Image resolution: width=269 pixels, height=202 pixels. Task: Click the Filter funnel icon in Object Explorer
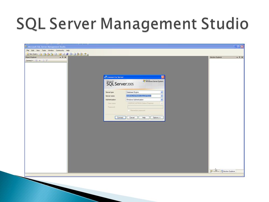click(47, 61)
